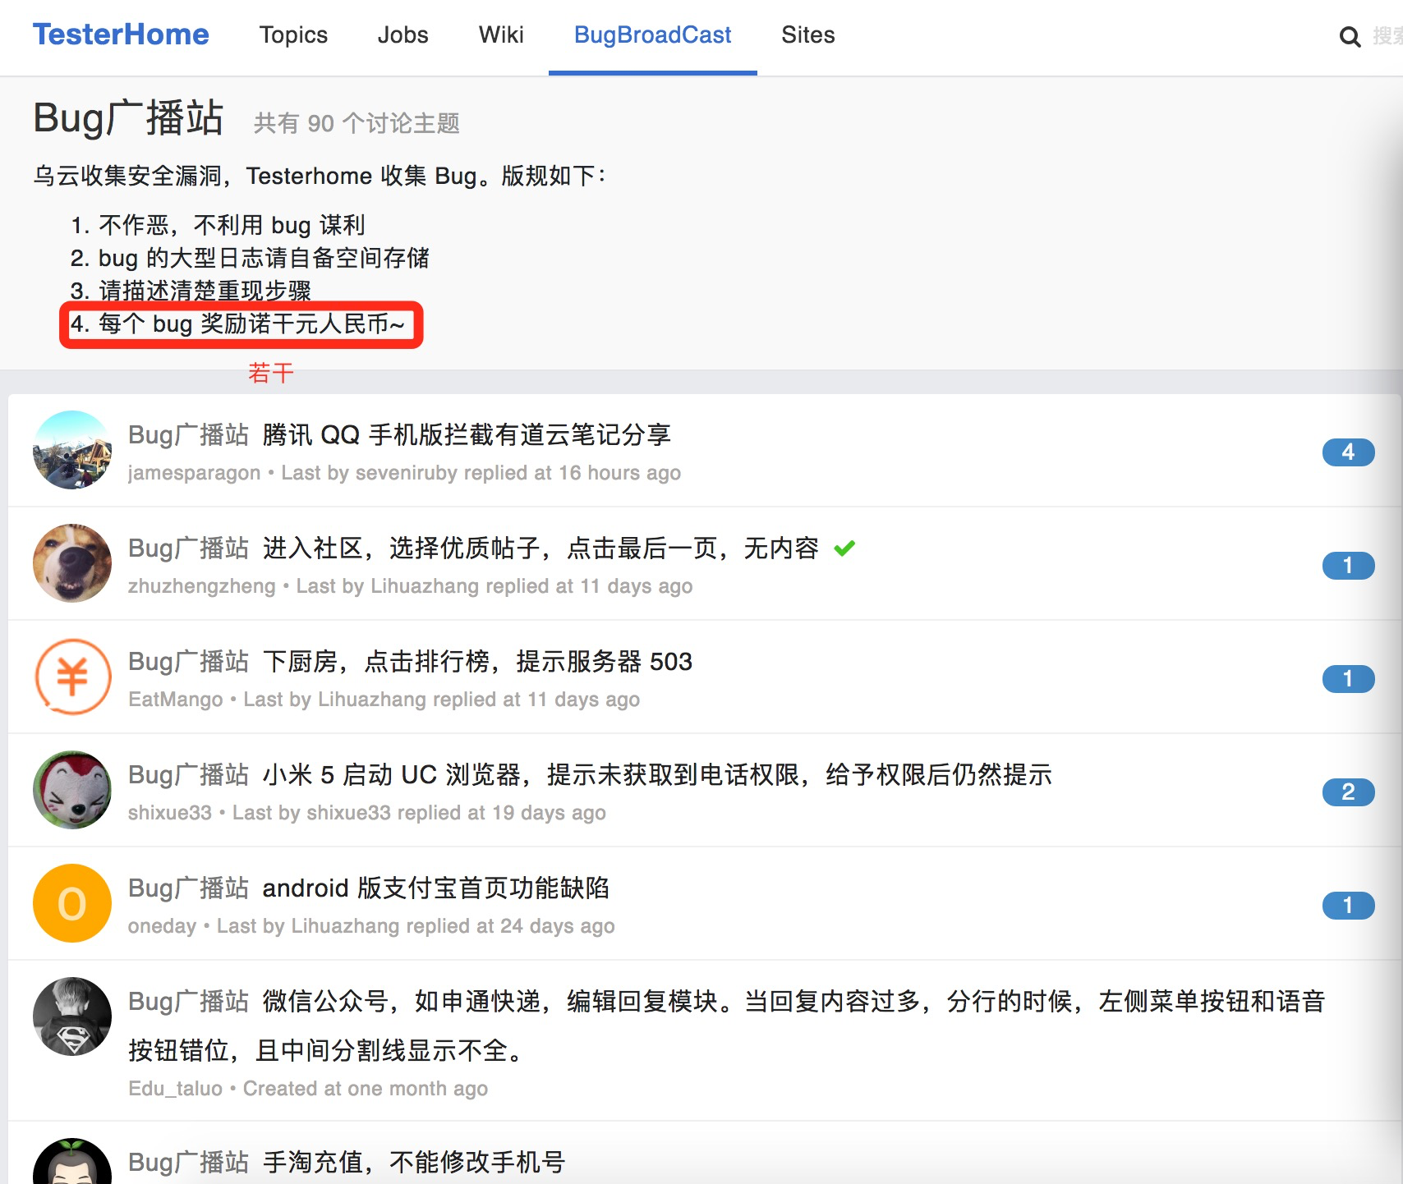Screen dimensions: 1403x1184
Task: Click zhuzhengzheng's dog avatar
Action: (x=72, y=563)
